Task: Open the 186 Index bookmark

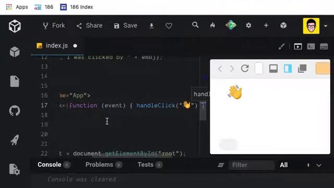Action: (77, 7)
